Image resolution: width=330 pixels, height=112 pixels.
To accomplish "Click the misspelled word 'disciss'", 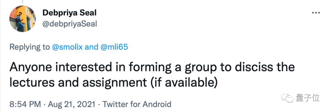I will (259, 68).
